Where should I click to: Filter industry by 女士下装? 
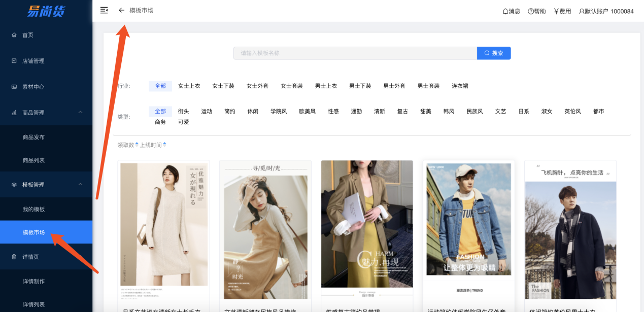(x=223, y=86)
